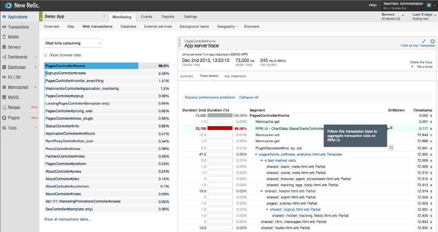
Task: Click gray 100.00% duration bar
Action: coord(220,116)
